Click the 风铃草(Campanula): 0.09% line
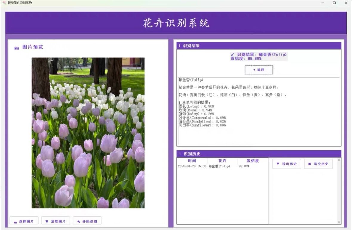The height and width of the screenshot is (230, 352). pyautogui.click(x=202, y=118)
